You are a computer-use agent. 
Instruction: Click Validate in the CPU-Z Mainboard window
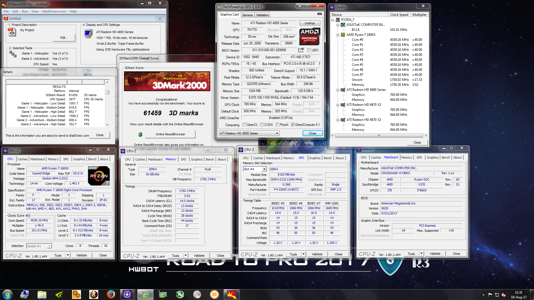pos(435,254)
